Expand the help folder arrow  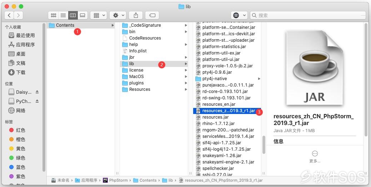(186, 45)
